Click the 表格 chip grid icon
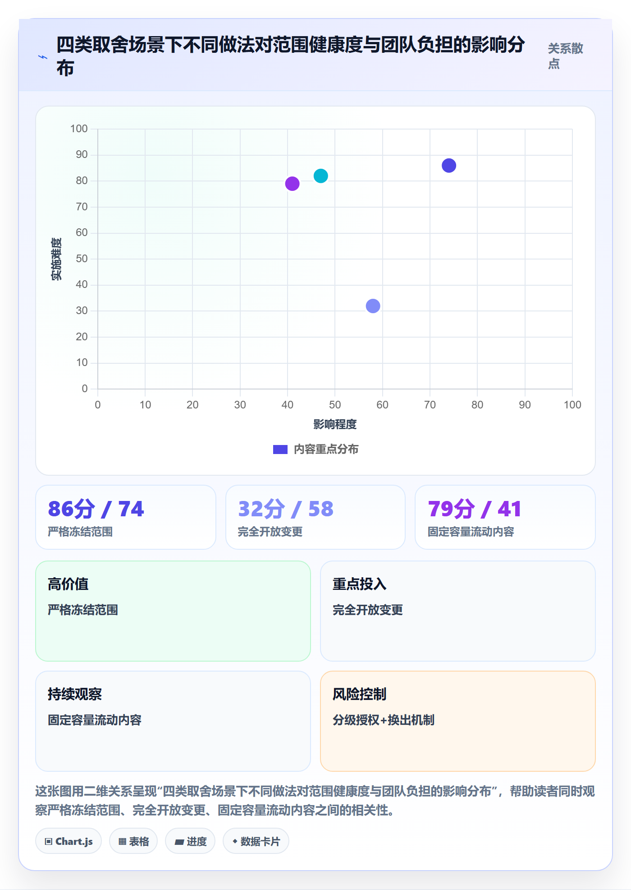Viewport: 631px width, 890px height. [x=122, y=841]
